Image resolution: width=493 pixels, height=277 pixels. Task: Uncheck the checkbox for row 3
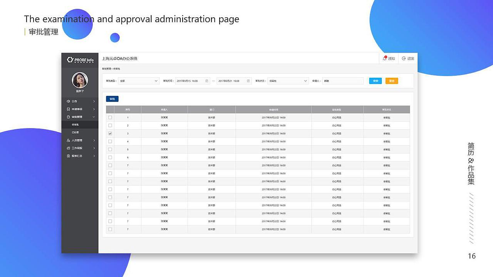tap(110, 133)
